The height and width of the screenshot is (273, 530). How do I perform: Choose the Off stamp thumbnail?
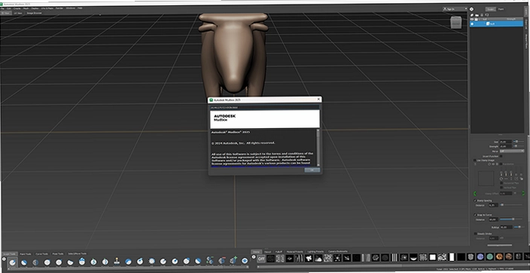coord(261,259)
